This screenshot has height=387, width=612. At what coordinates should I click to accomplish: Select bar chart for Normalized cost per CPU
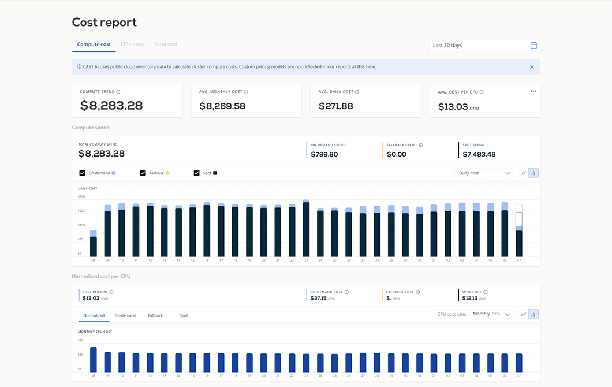pyautogui.click(x=533, y=314)
